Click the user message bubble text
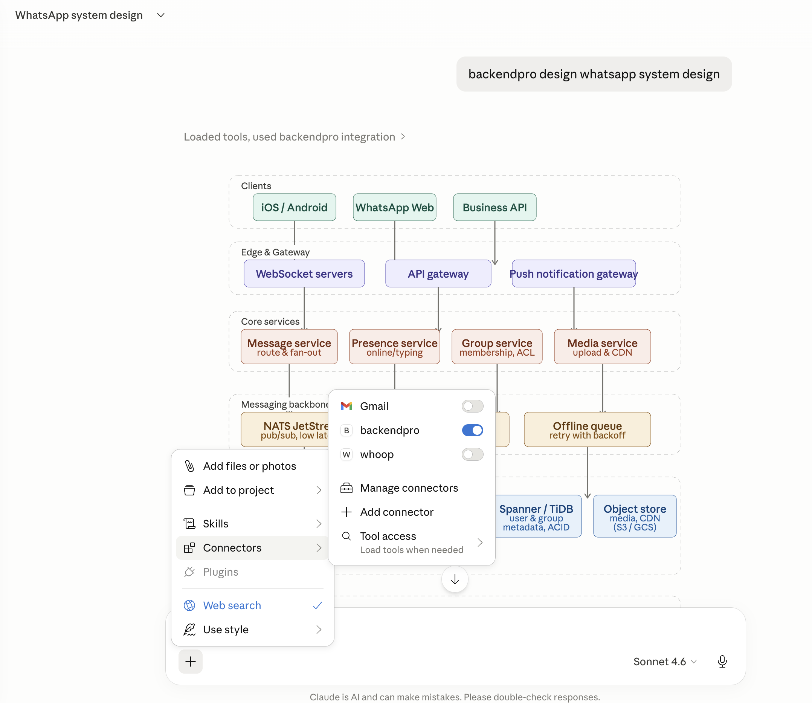The height and width of the screenshot is (703, 812). (594, 74)
